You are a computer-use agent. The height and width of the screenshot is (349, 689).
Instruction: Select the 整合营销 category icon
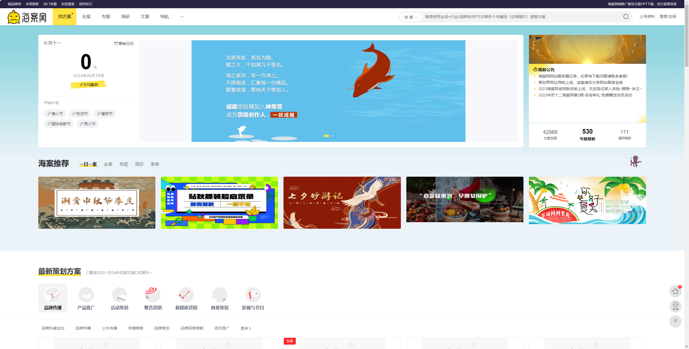click(153, 295)
